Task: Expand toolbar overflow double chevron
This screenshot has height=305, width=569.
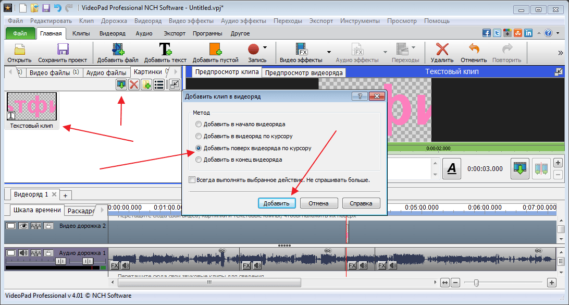Action: tap(561, 53)
